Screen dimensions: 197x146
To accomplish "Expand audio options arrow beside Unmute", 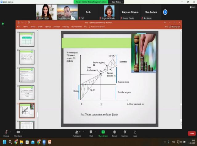I will [x=10, y=132].
